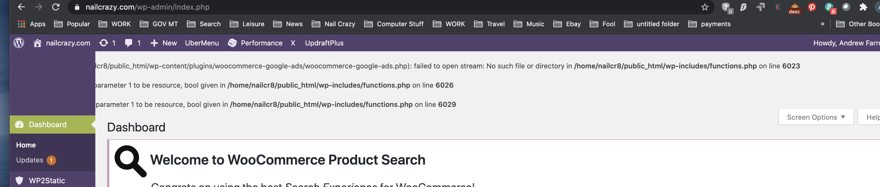
Task: Go back with the browser arrow
Action: click(x=21, y=7)
